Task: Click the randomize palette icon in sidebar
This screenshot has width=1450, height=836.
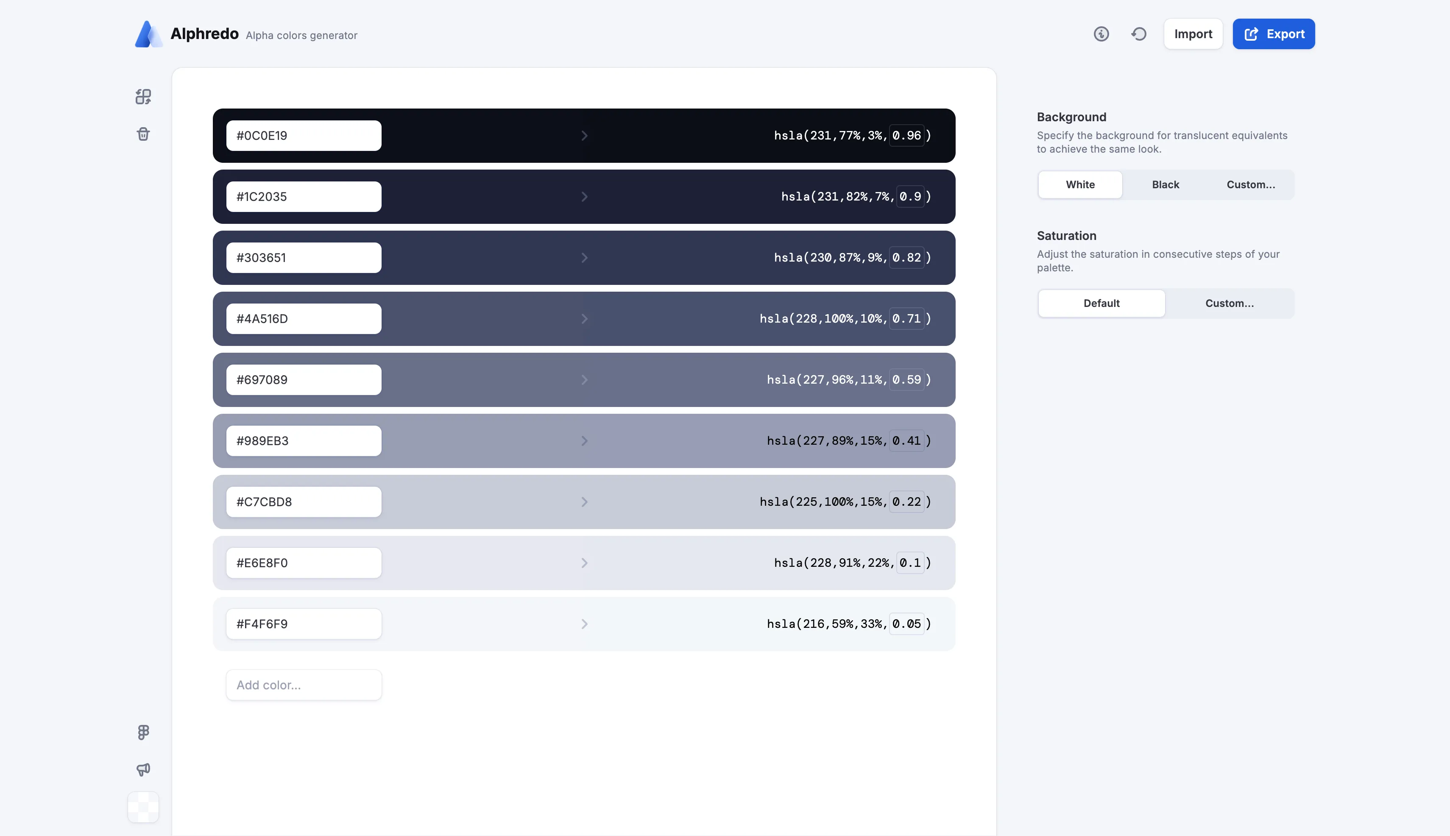Action: click(143, 97)
